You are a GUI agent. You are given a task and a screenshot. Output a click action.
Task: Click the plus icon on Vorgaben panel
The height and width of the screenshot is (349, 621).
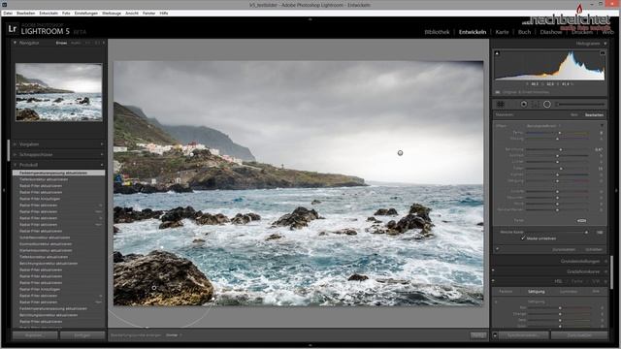[102, 144]
